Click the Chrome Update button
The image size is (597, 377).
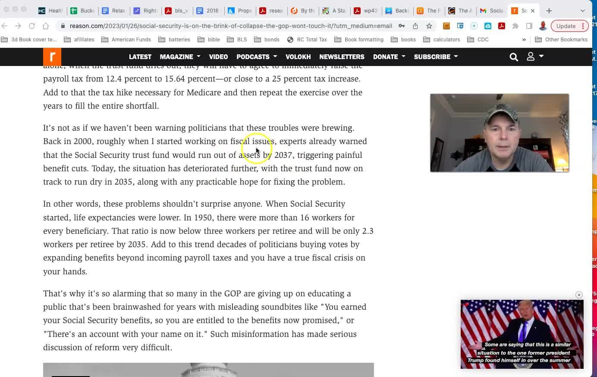tap(569, 26)
